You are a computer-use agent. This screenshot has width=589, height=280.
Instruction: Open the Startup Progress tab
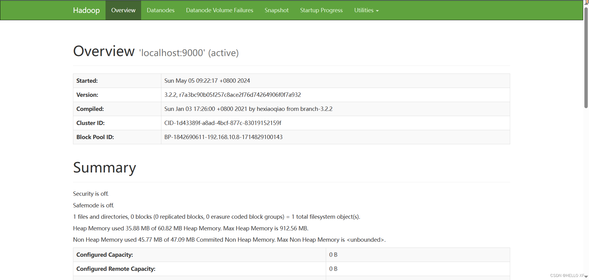(321, 10)
